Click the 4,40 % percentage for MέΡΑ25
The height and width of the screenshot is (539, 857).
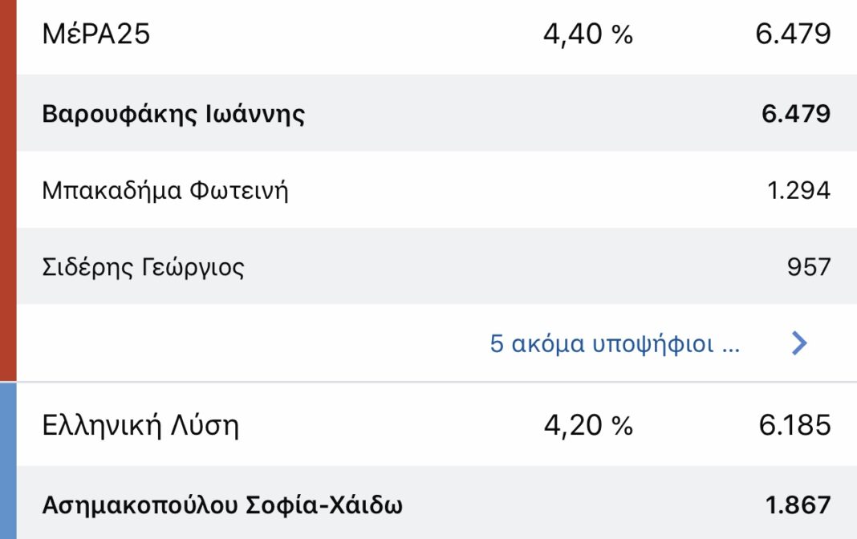pos(589,34)
